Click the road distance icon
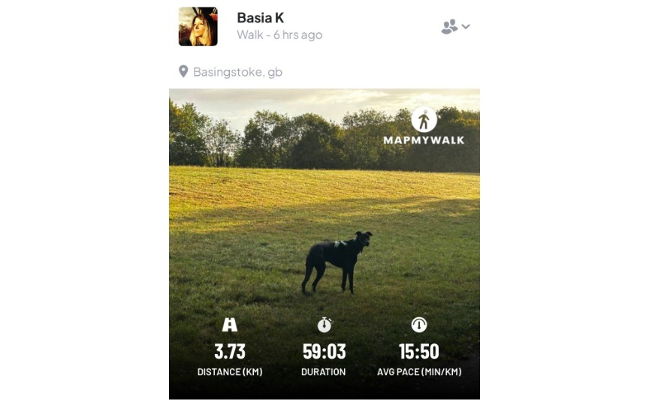The image size is (649, 405). (230, 325)
